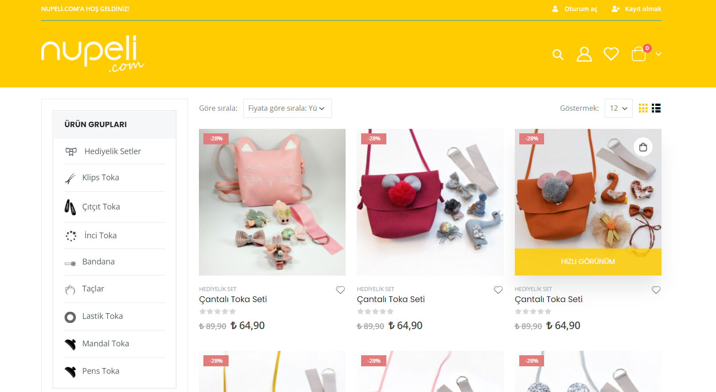Add orange bag set to cart icon
This screenshot has width=716, height=392.
[x=643, y=147]
